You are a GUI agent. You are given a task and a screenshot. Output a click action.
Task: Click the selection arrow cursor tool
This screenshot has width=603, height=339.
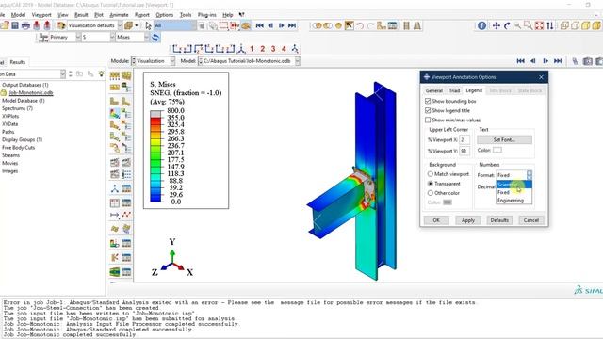(x=149, y=25)
